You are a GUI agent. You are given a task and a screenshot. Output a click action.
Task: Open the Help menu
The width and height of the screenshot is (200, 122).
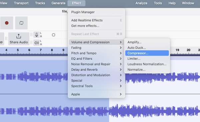tap(172, 3)
